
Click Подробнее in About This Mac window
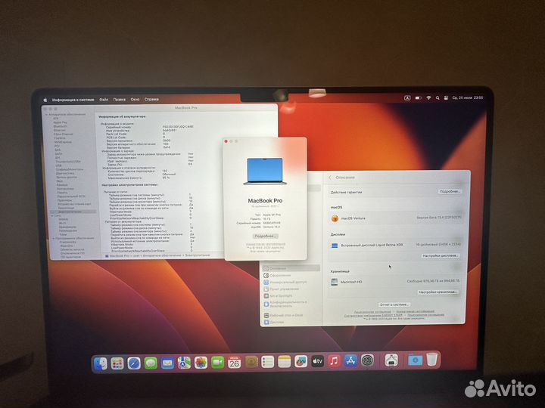click(x=265, y=236)
